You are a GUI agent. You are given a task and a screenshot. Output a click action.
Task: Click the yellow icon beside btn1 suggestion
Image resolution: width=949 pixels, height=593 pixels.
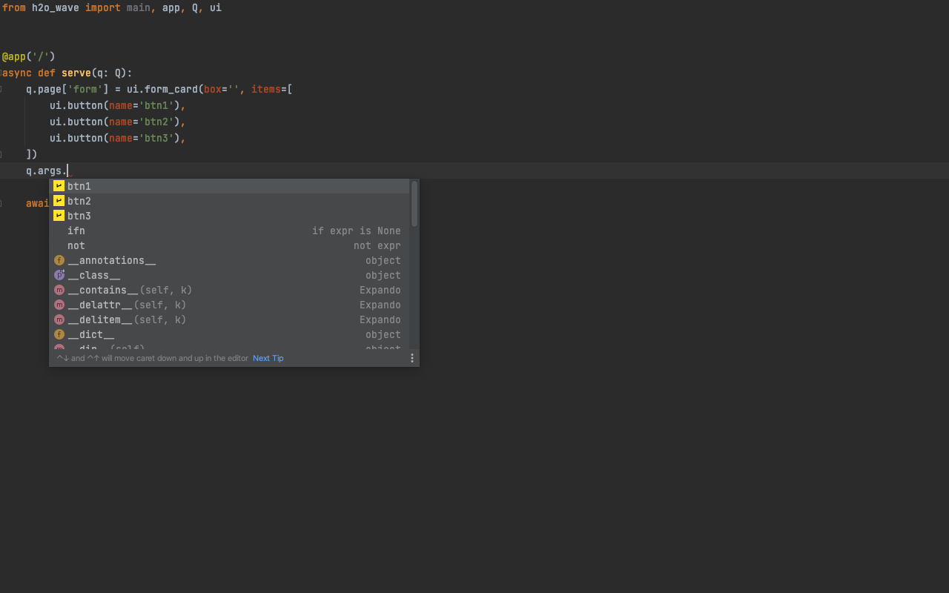point(59,186)
